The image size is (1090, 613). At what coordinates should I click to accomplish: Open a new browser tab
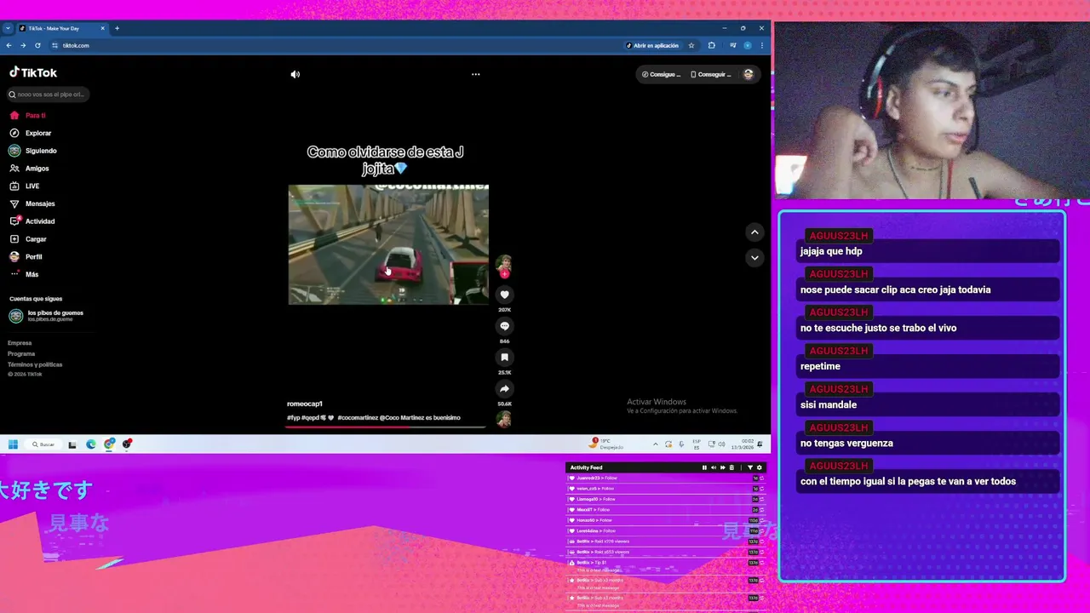(x=117, y=28)
